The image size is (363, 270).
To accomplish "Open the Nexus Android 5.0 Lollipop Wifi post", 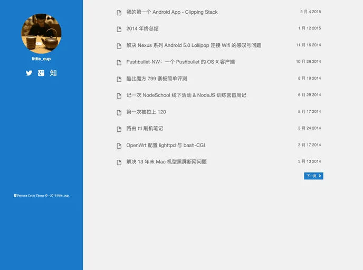I will point(194,45).
